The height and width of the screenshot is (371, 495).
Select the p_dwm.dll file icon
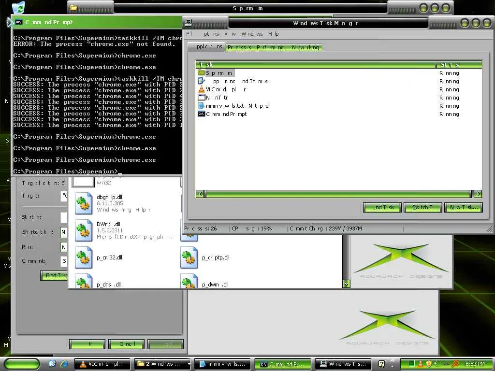(189, 281)
